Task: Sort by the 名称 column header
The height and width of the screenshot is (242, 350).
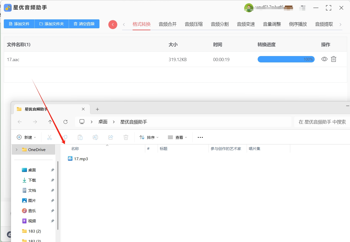Action: [x=75, y=149]
